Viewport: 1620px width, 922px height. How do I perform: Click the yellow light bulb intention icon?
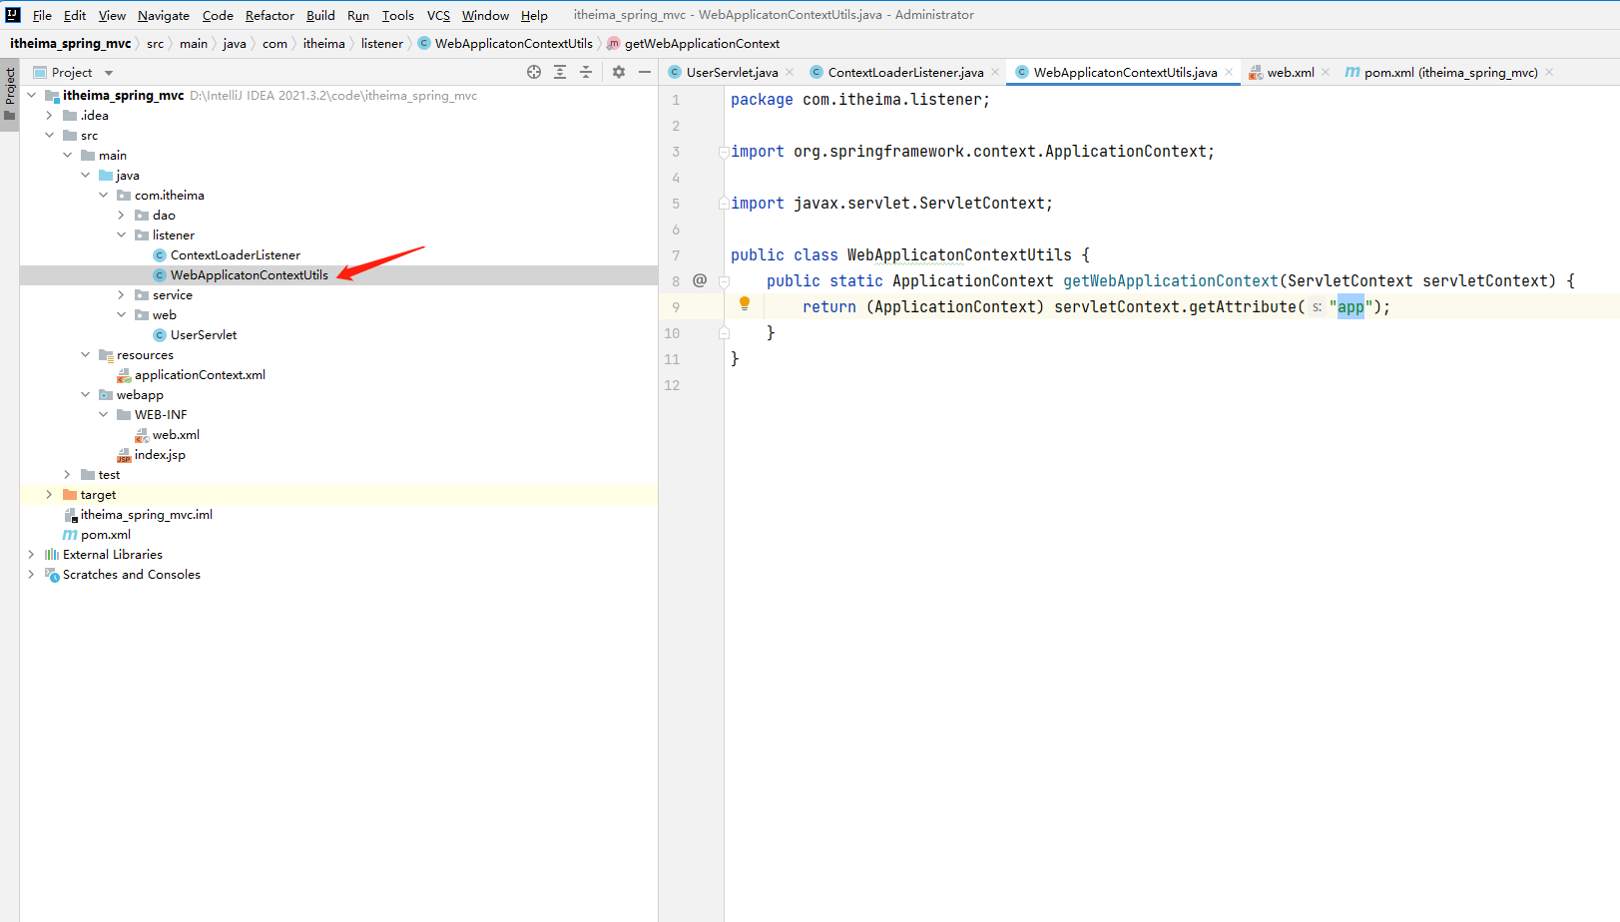(x=744, y=303)
